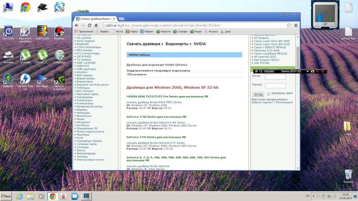Open Google Chrome desktop shortcut
Image resolution: width=358 pixels, height=201 pixels.
(x=25, y=7)
